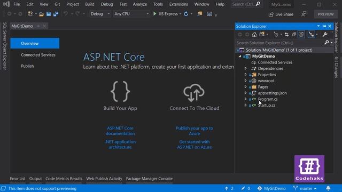Click Navigate Backward toolbar arrow

point(9,14)
